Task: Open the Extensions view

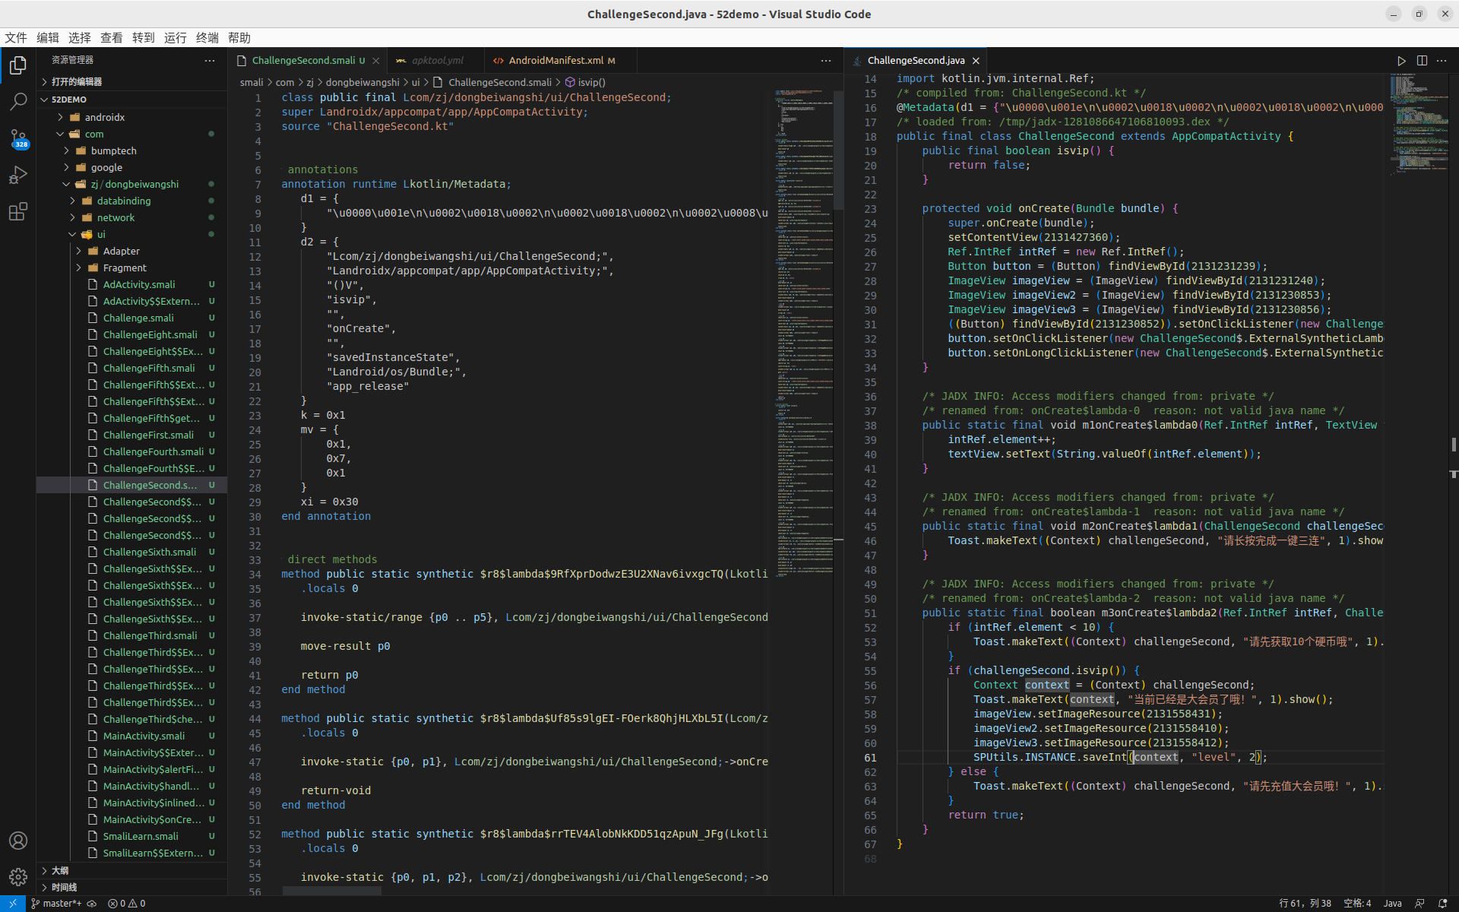Action: coord(17,212)
